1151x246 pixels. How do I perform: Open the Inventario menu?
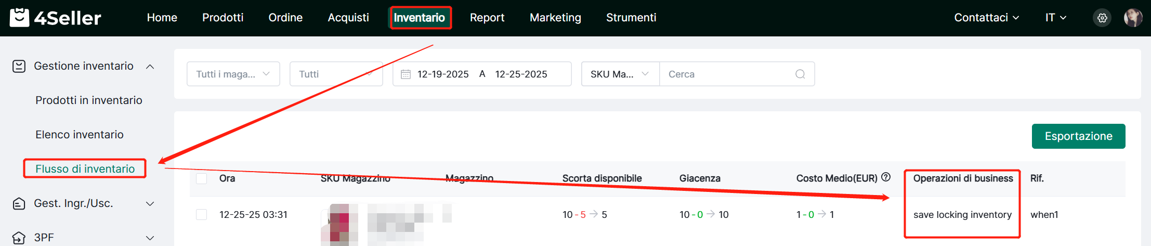point(420,18)
